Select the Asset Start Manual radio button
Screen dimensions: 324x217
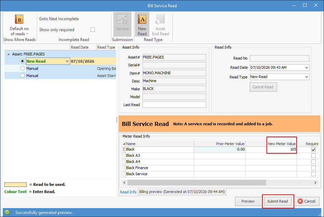(x=22, y=76)
